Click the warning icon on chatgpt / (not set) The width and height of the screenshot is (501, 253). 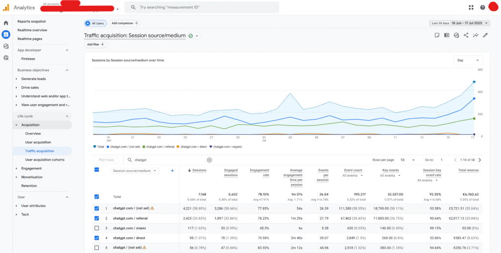click(x=144, y=248)
